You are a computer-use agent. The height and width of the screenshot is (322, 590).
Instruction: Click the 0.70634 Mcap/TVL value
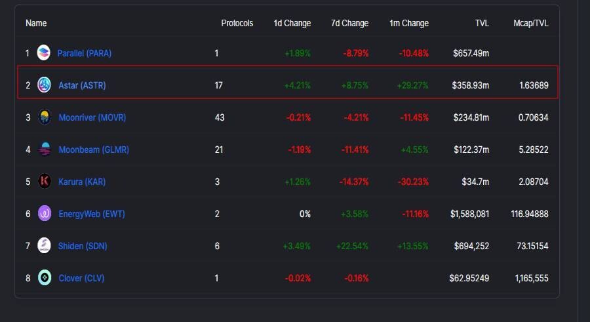(x=534, y=117)
